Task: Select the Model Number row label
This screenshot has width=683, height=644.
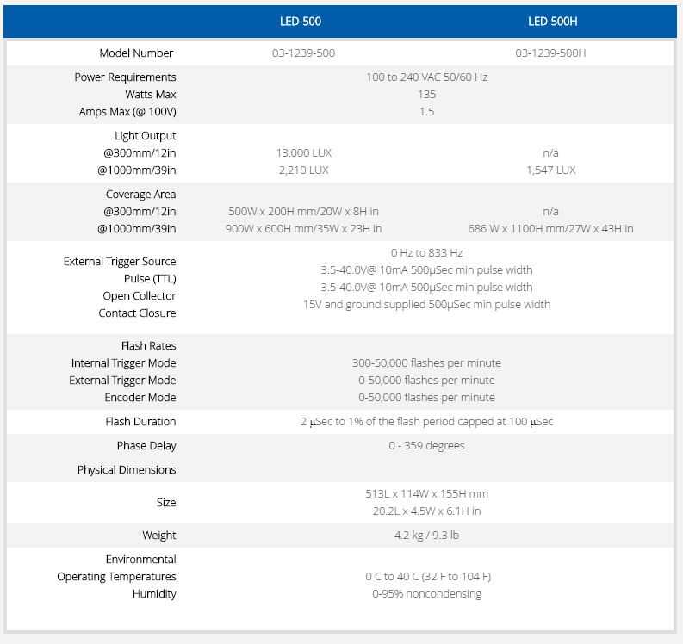Action: 136,53
